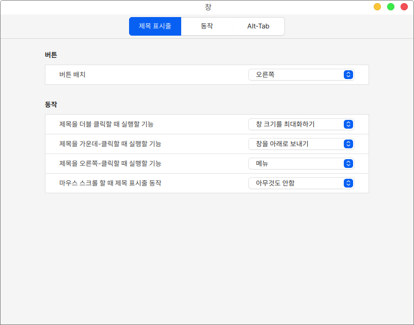Hit the chevron icon next to 아무것도 안함

tap(348, 183)
